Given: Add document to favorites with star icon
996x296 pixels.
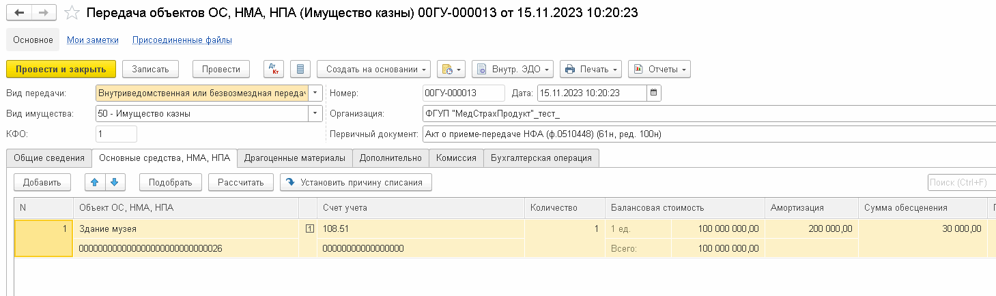Looking at the screenshot, I should coord(72,13).
